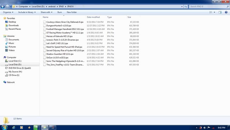The width and height of the screenshot is (230, 130).
Task: Select Libraries in the navigation pane
Action: (11, 36)
